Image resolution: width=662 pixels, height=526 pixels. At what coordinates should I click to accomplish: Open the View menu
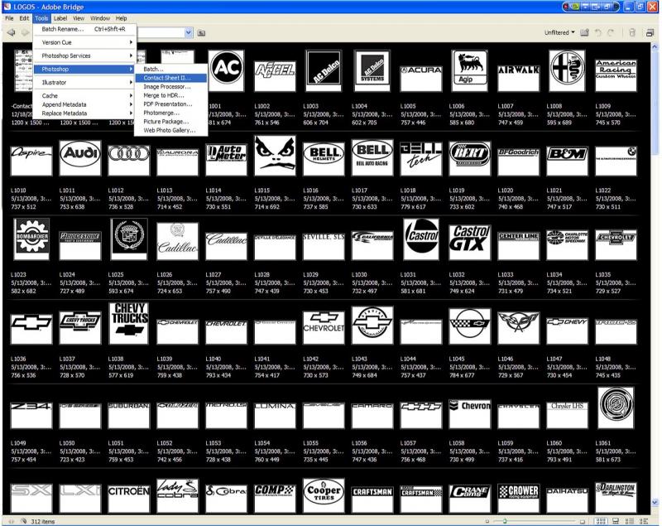point(79,18)
